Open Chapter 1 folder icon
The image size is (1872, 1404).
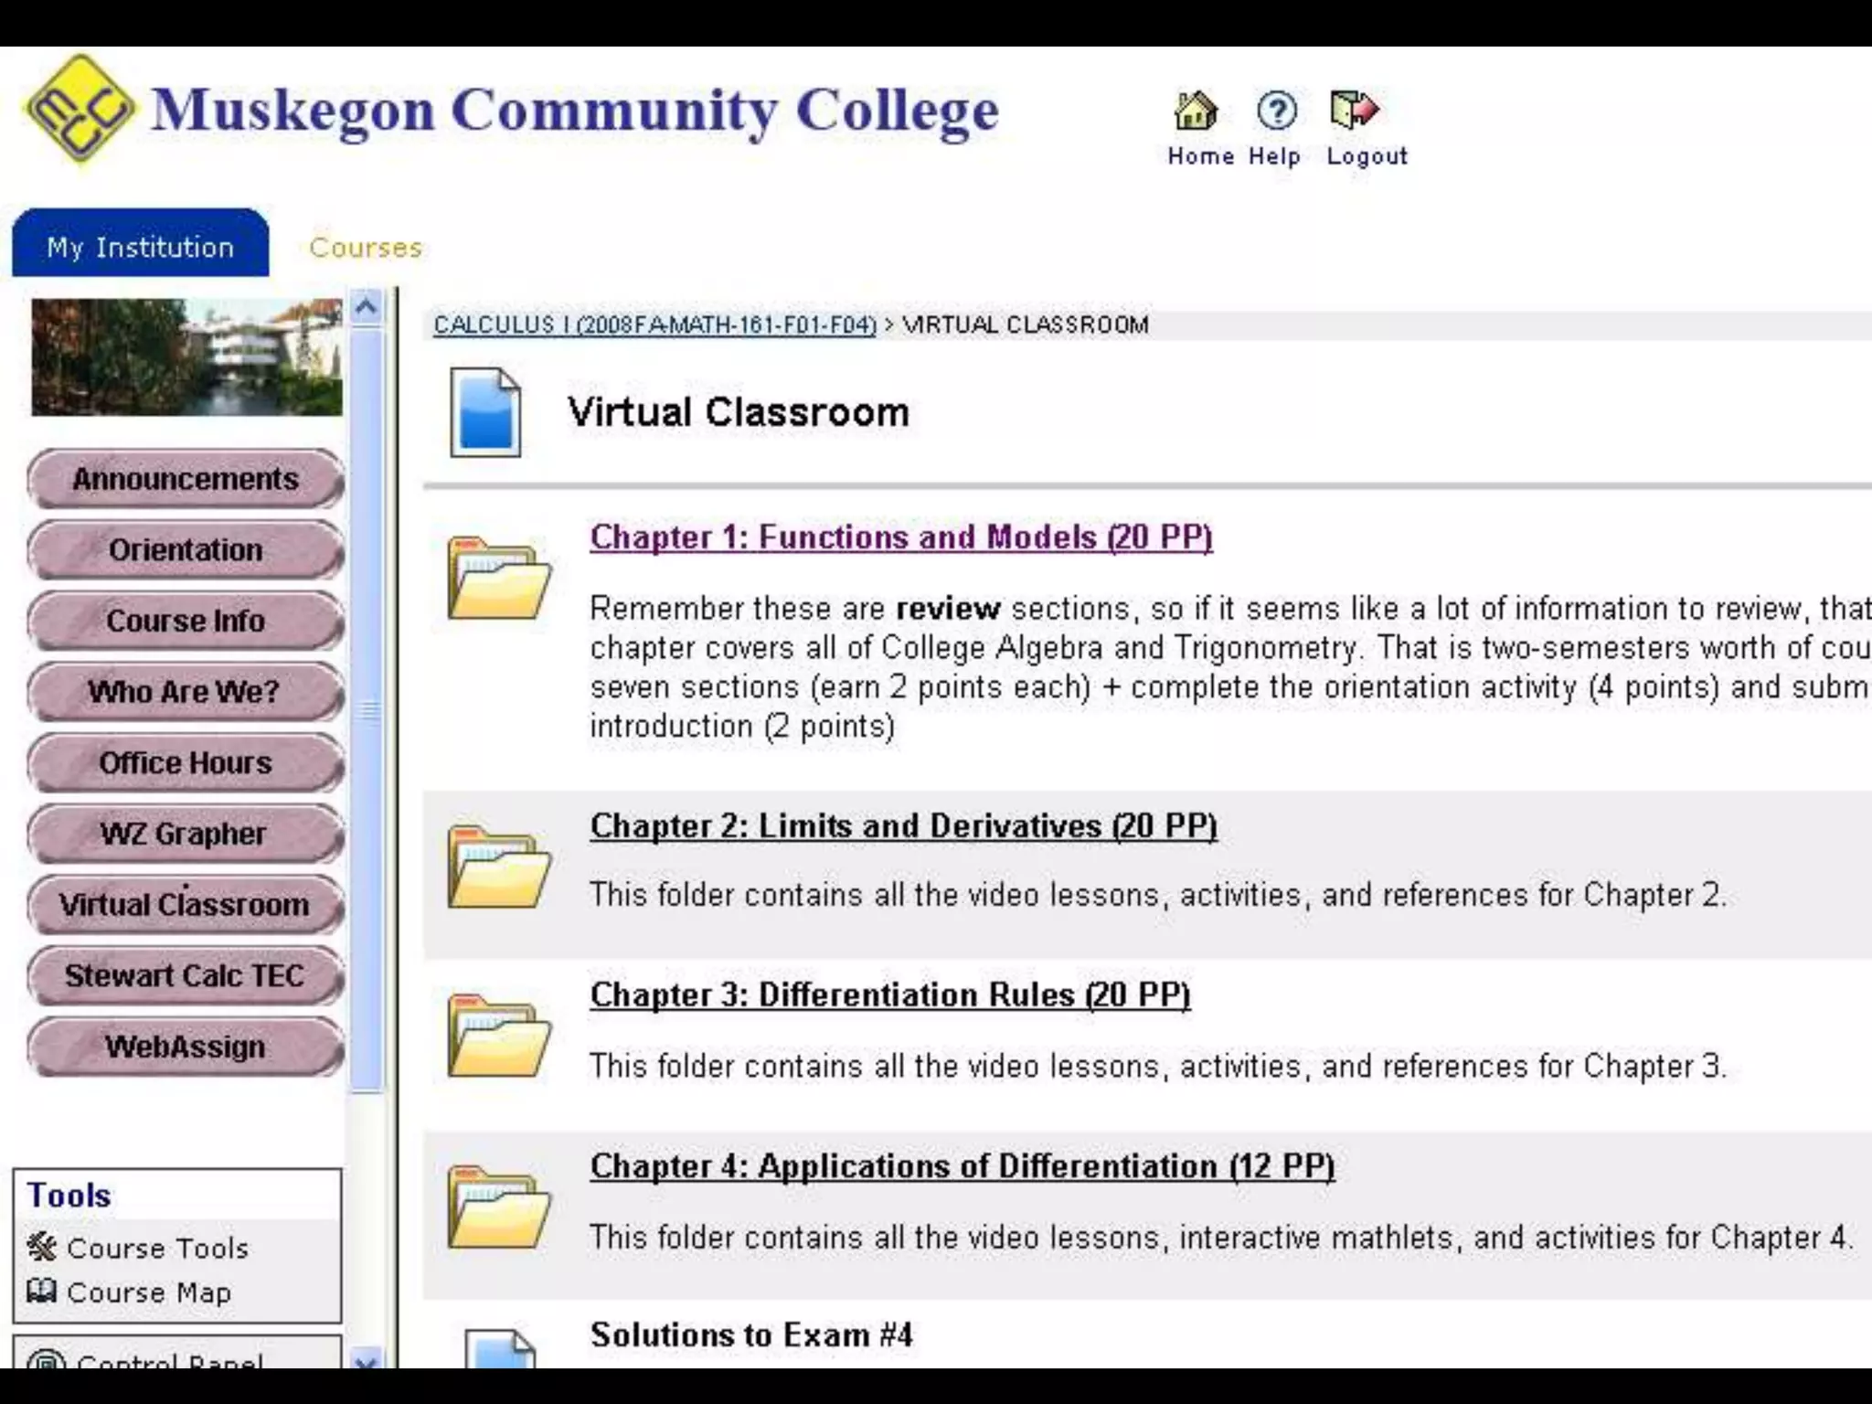[498, 578]
